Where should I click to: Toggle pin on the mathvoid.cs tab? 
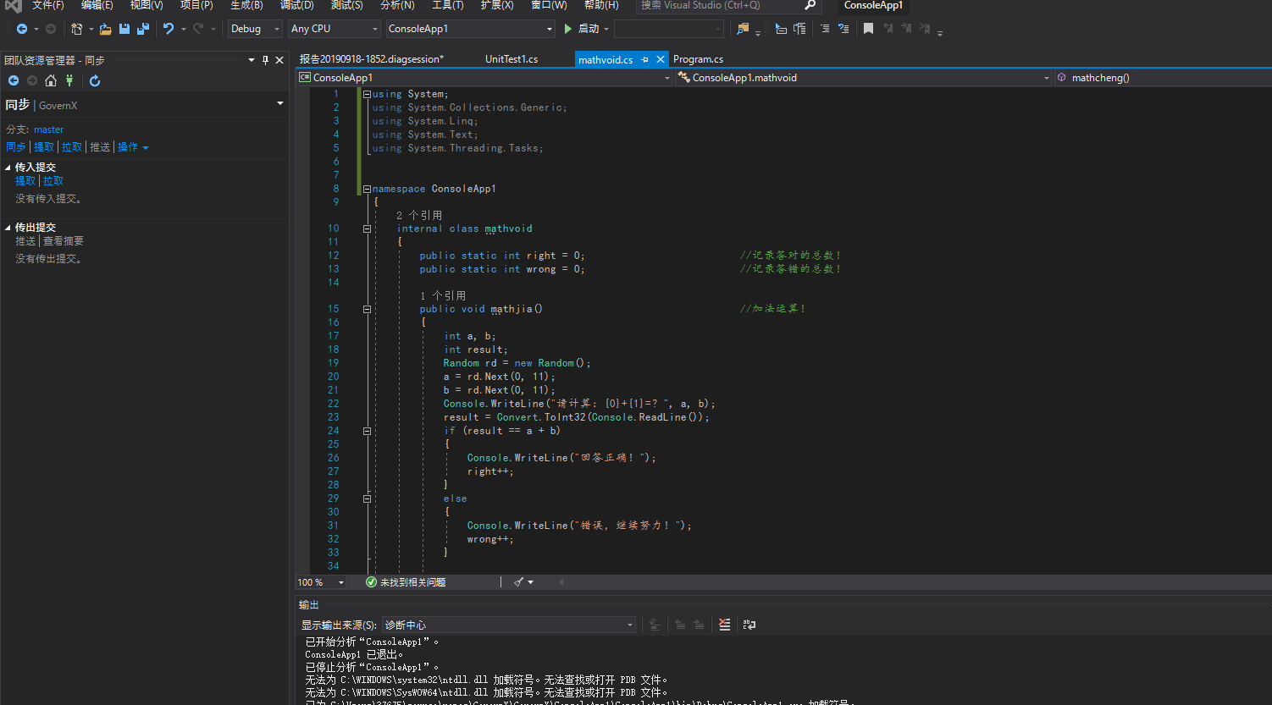645,60
